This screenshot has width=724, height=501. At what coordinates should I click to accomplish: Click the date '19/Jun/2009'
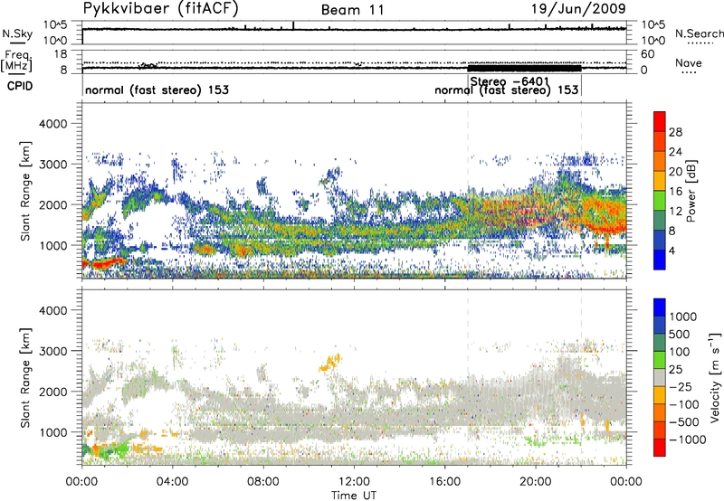coord(579,9)
